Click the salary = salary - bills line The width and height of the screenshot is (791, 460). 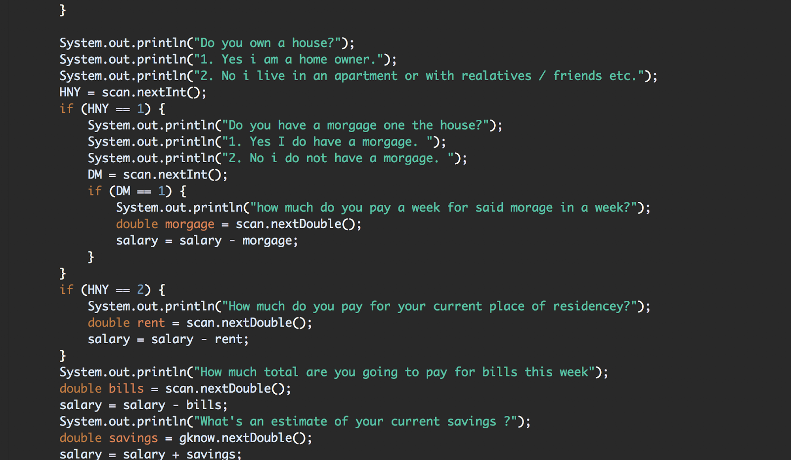coord(143,405)
